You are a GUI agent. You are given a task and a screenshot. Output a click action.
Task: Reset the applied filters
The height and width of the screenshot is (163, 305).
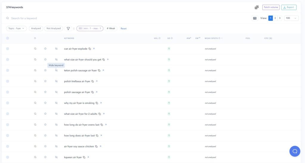[124, 29]
